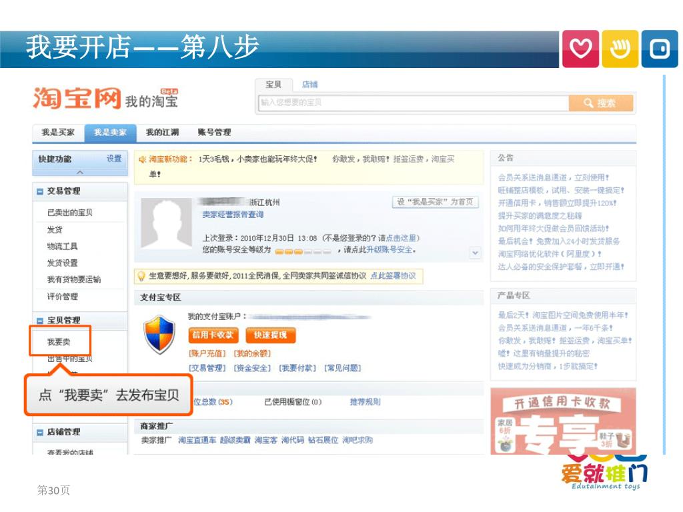Click the 资金安全 link
Image resolution: width=683 pixels, height=512 pixels.
tap(252, 368)
